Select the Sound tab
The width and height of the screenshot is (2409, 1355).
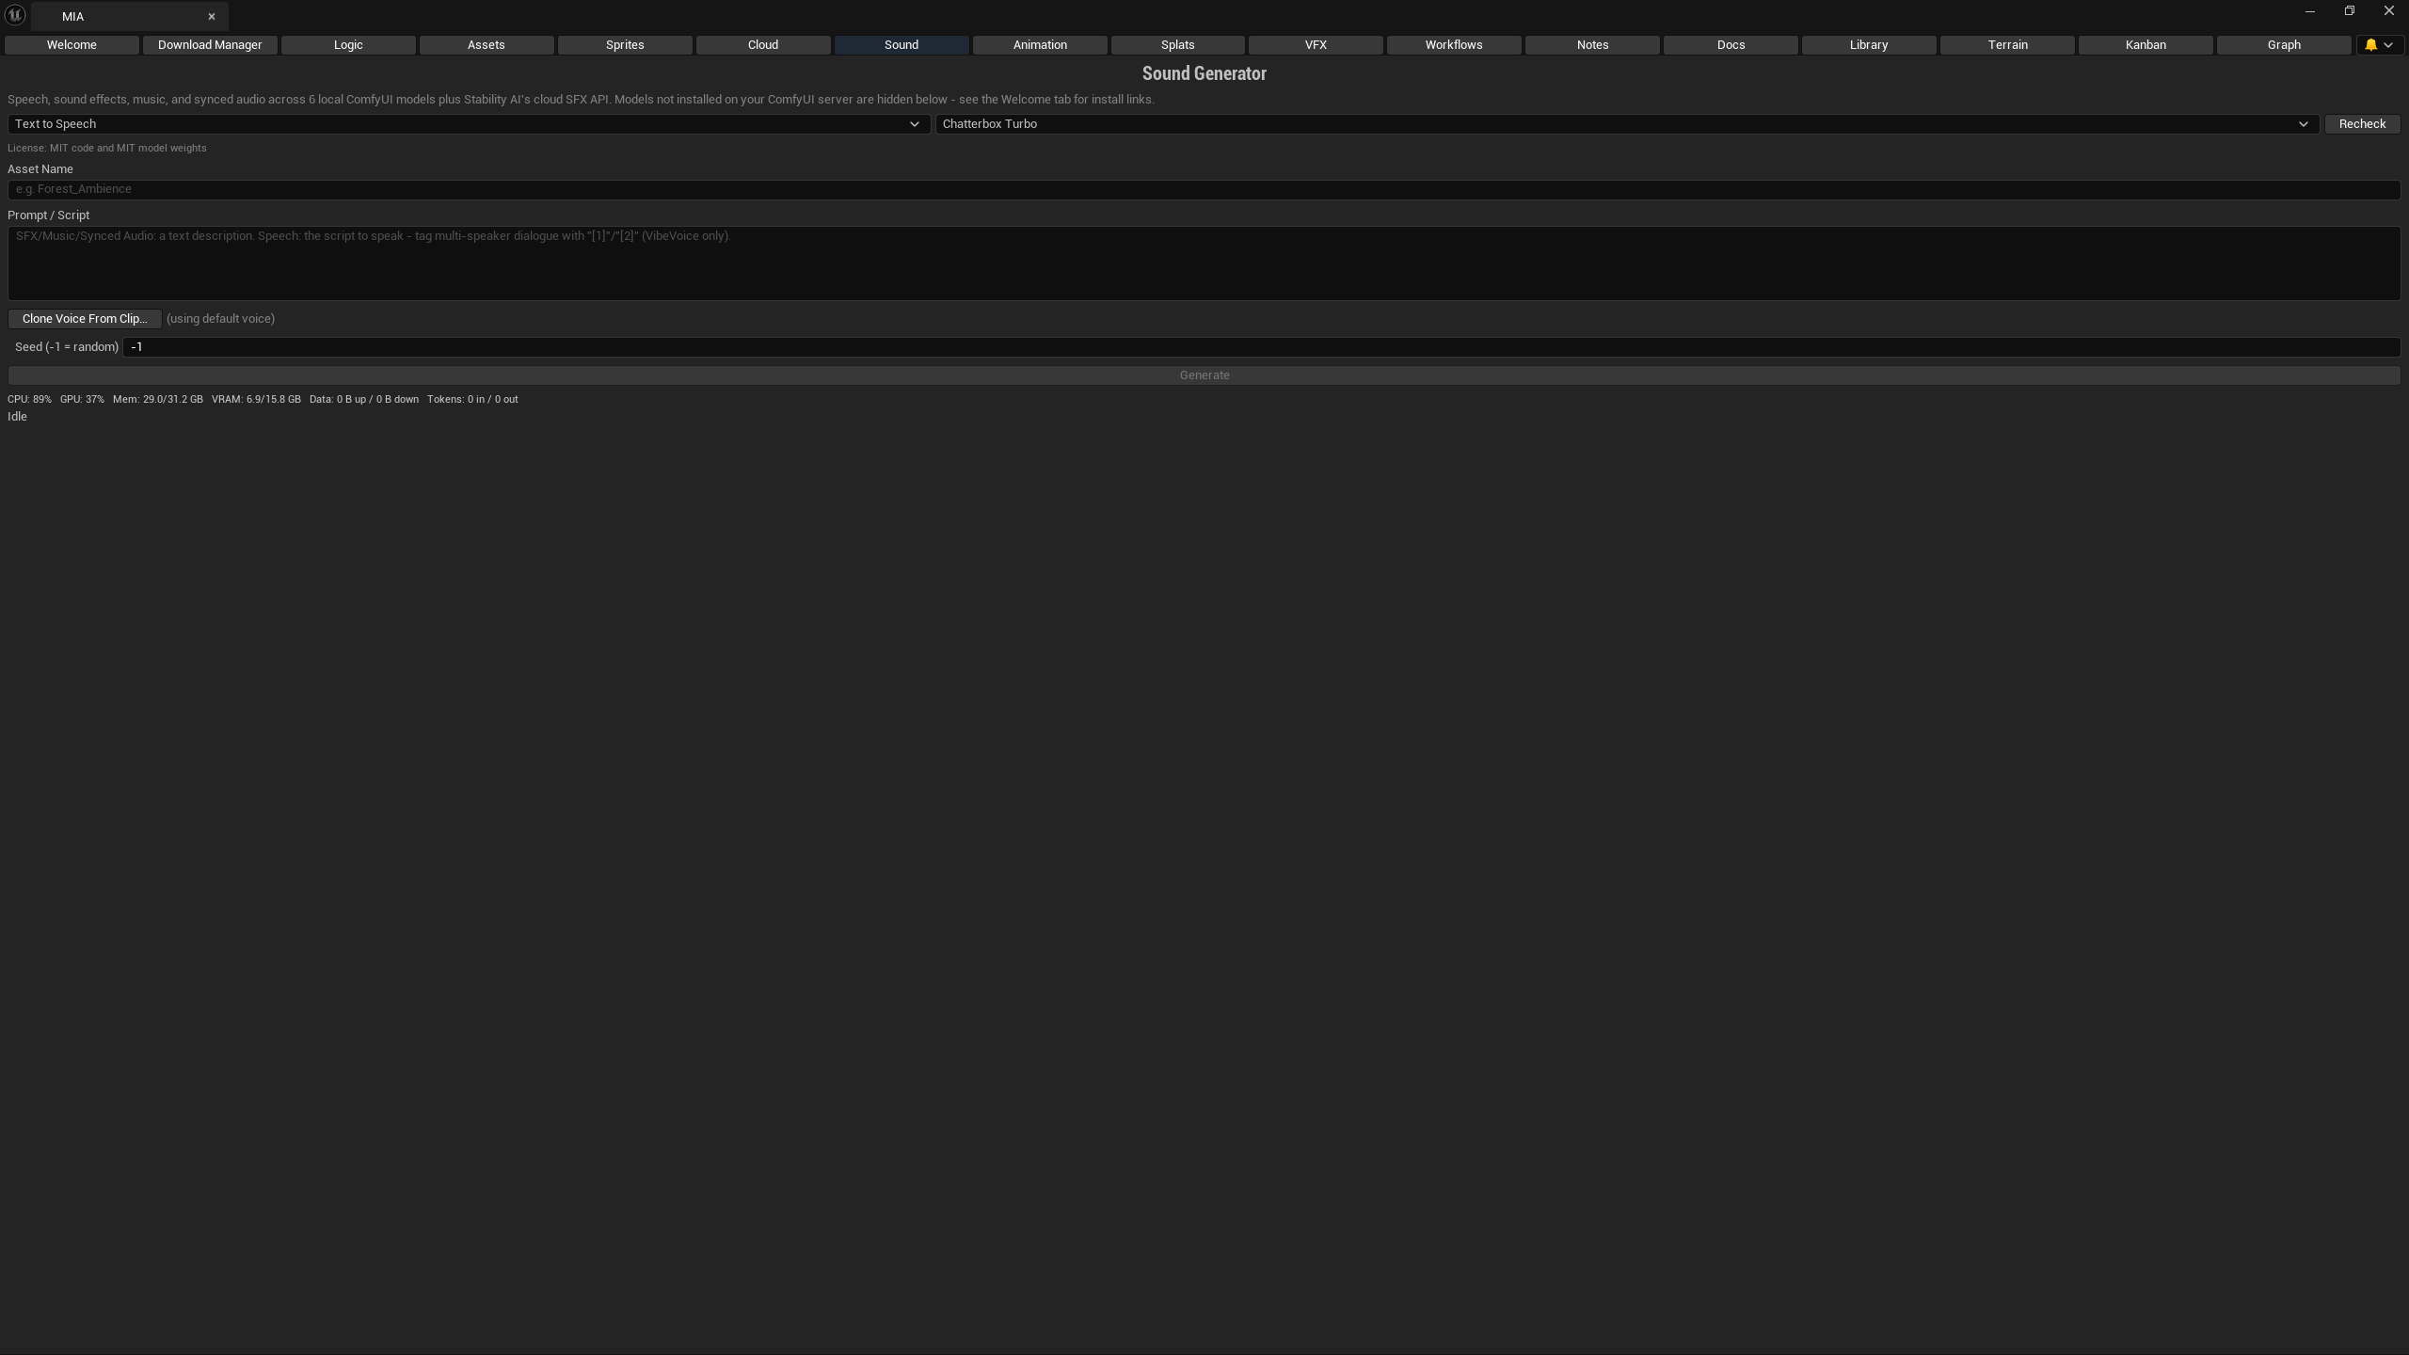(x=901, y=45)
